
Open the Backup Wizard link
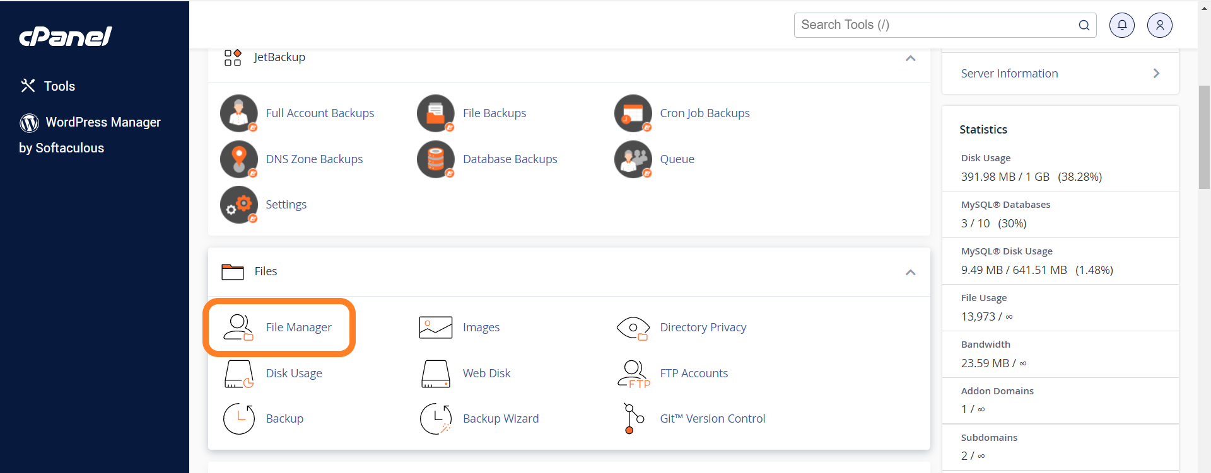tap(501, 419)
